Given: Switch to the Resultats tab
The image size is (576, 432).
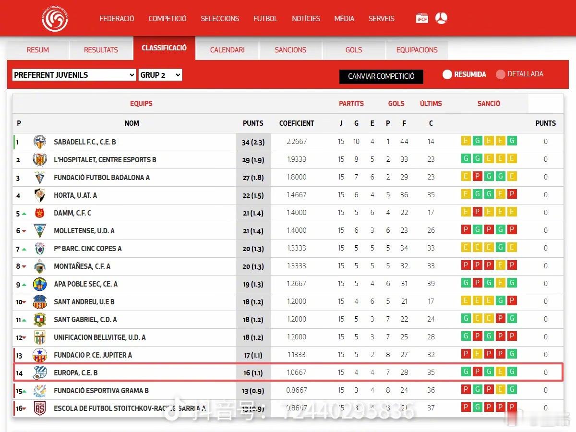Looking at the screenshot, I should point(101,50).
